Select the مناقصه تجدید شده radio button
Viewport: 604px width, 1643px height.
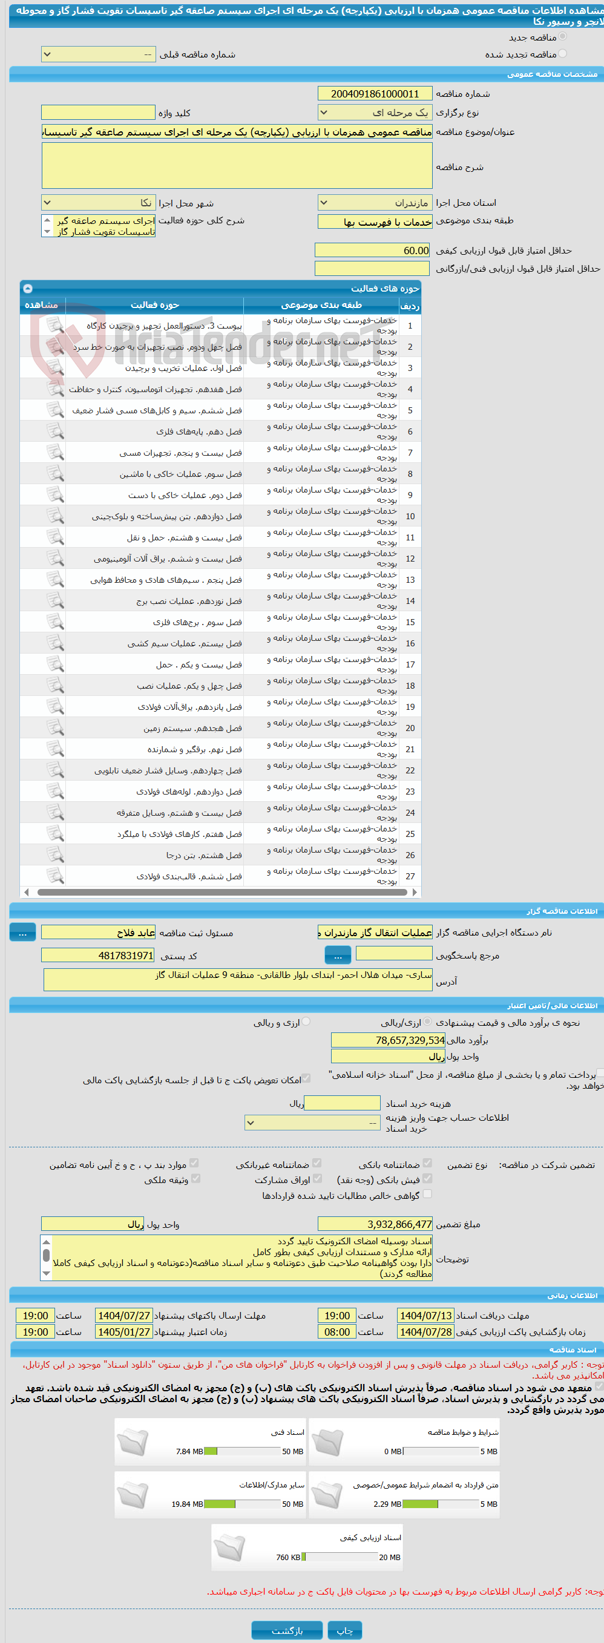[x=562, y=54]
